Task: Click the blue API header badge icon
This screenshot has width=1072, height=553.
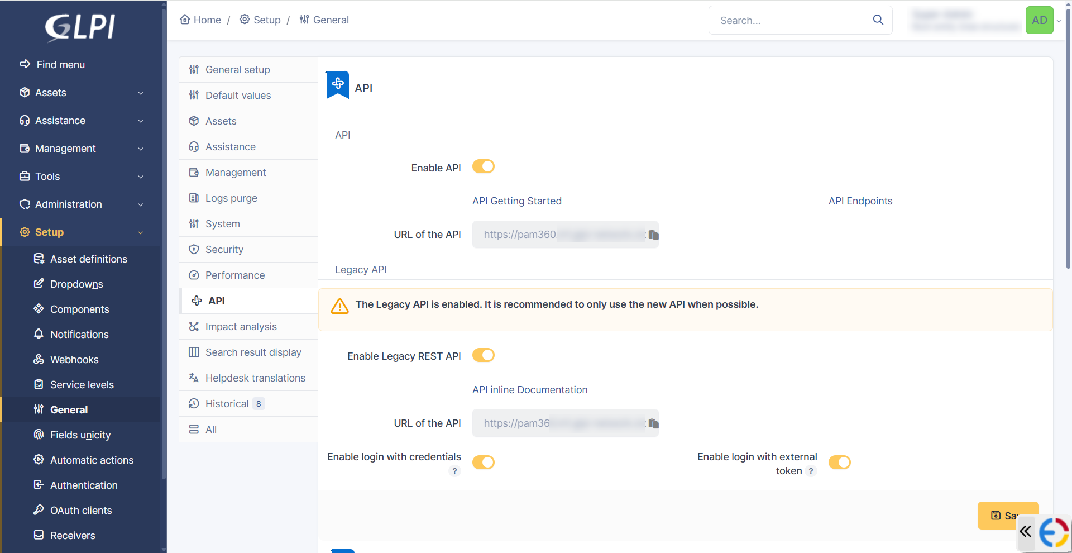Action: pyautogui.click(x=338, y=84)
